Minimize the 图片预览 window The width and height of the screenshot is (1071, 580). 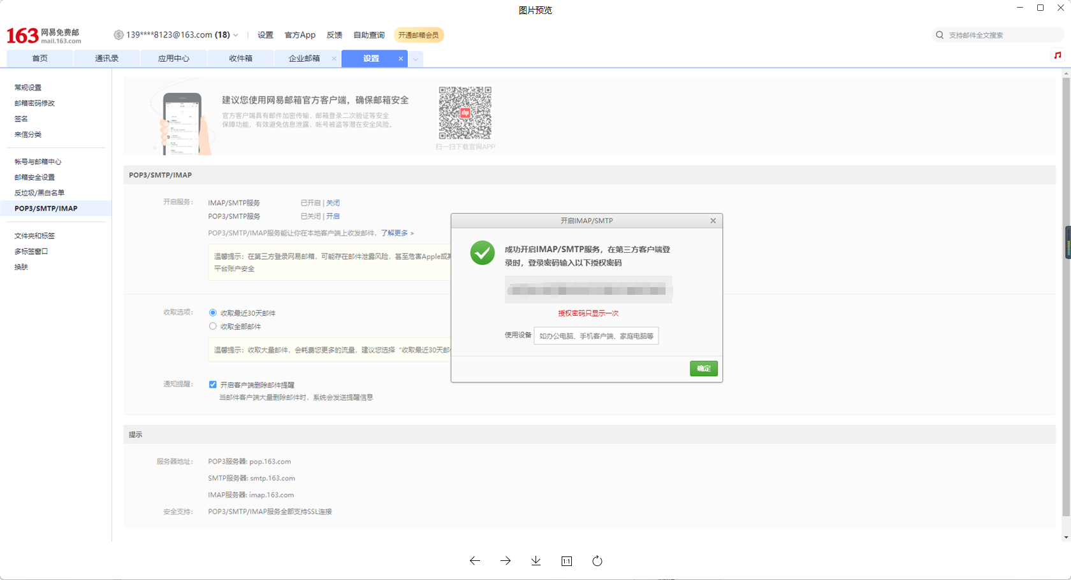1020,8
